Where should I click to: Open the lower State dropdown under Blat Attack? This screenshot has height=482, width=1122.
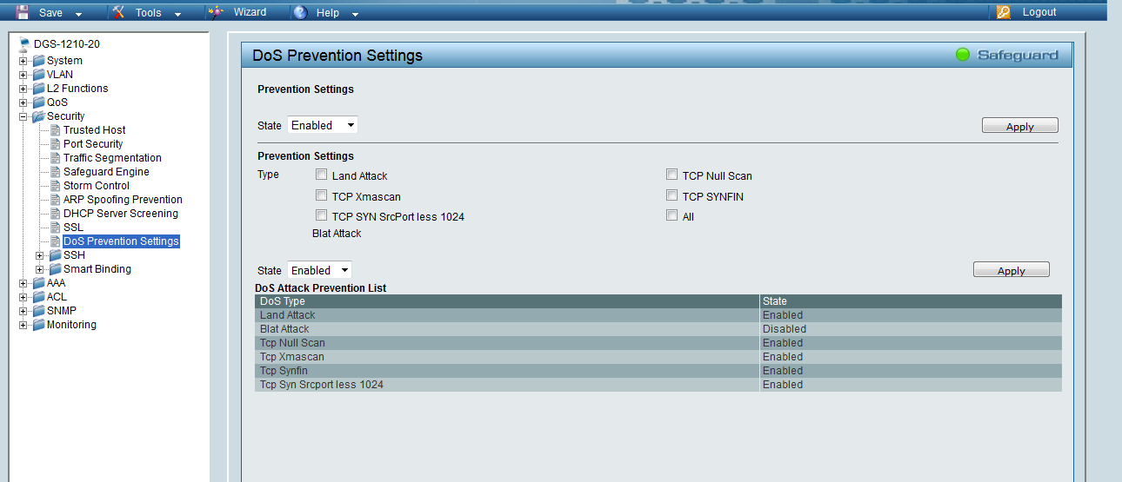click(319, 270)
